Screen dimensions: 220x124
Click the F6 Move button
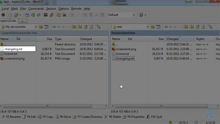[x=63, y=117]
